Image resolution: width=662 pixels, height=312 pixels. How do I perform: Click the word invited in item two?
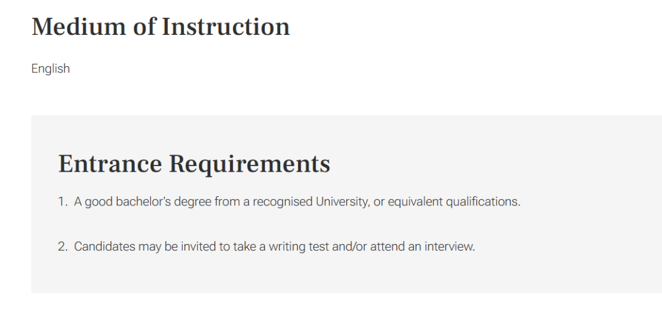(x=199, y=246)
